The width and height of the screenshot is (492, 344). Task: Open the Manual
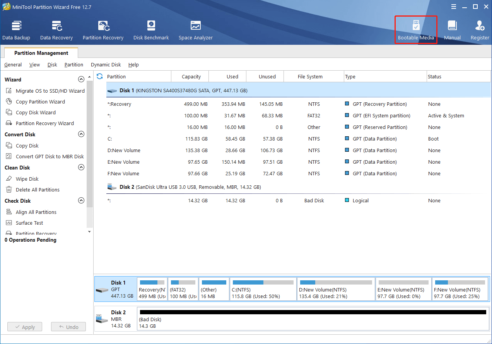click(452, 30)
